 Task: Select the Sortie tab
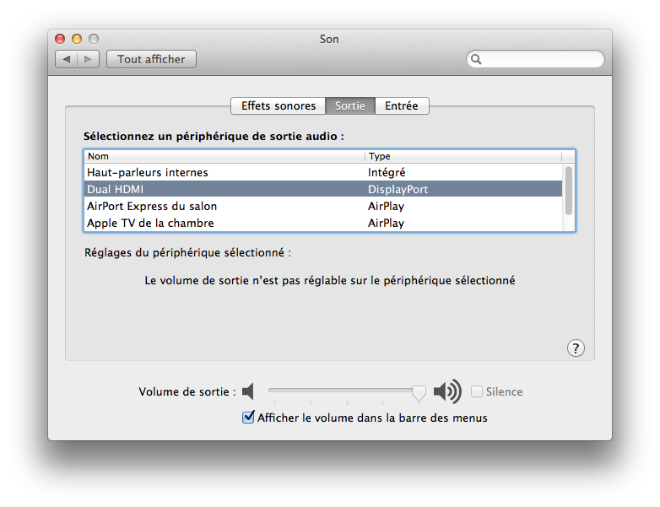(x=349, y=105)
